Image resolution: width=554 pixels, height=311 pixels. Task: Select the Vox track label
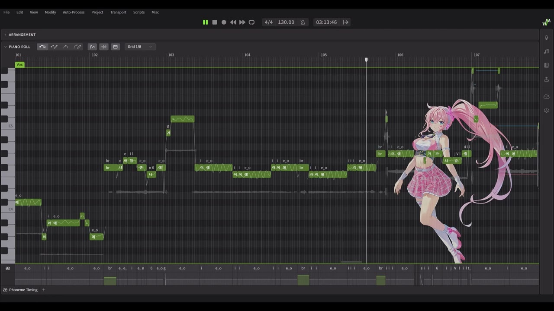[19, 64]
